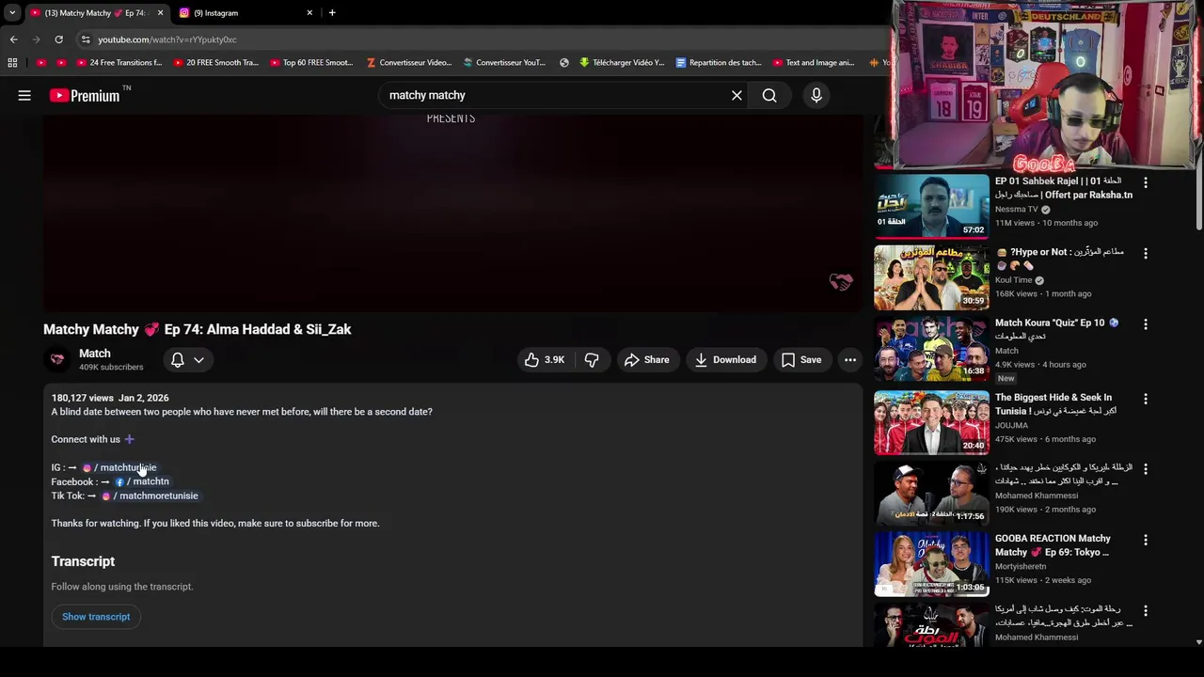Open the Nessma TV channel name

coord(1017,210)
